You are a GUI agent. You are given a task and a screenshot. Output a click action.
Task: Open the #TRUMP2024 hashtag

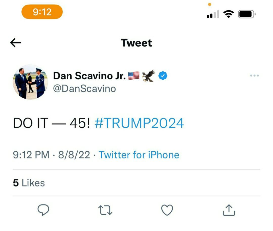point(139,123)
